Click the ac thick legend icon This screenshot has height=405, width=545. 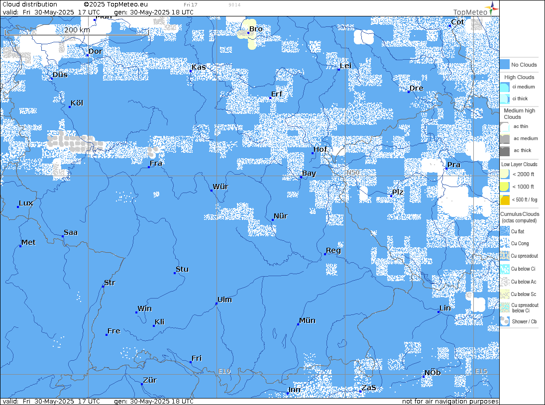tap(505, 150)
